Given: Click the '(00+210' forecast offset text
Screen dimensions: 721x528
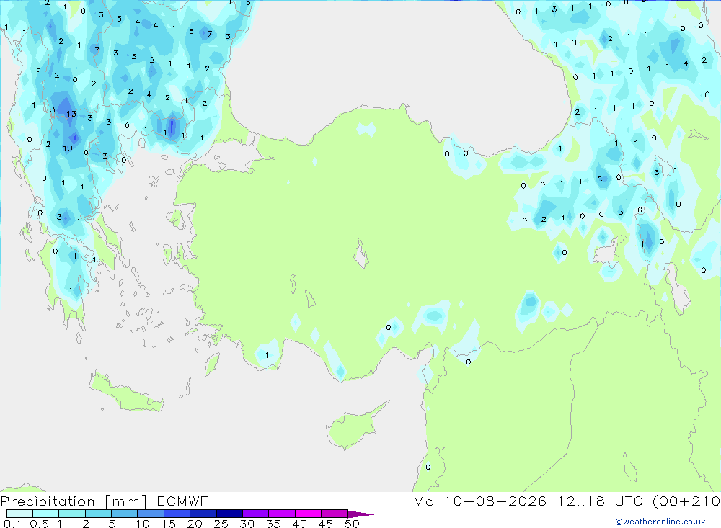Looking at the screenshot, I should pos(686,501).
